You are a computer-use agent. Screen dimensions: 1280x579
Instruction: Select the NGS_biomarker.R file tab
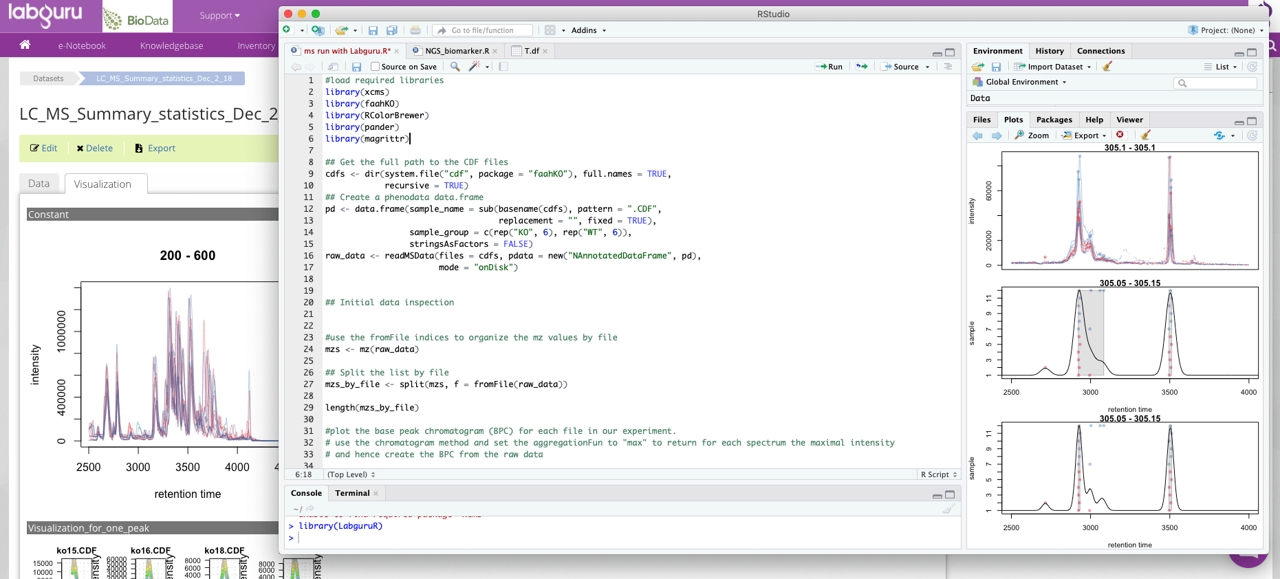tap(457, 51)
